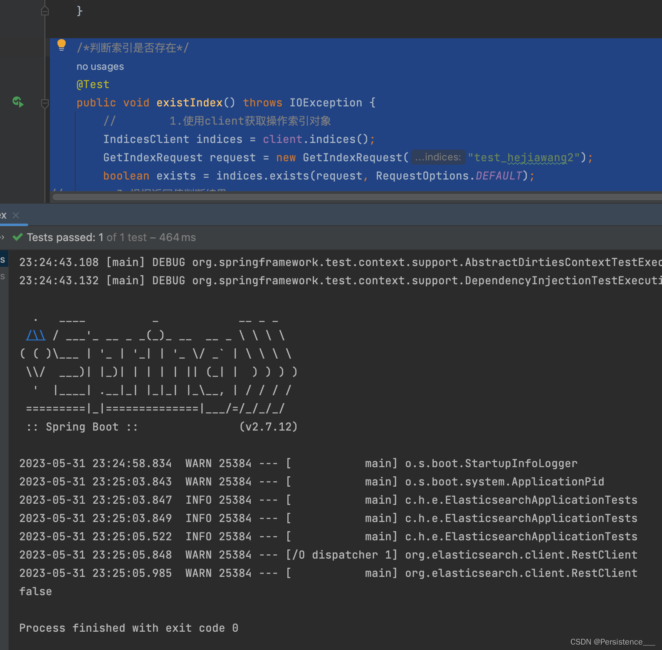
Task: Click the log line timestamped 23:25:05.985
Action: click(328, 573)
